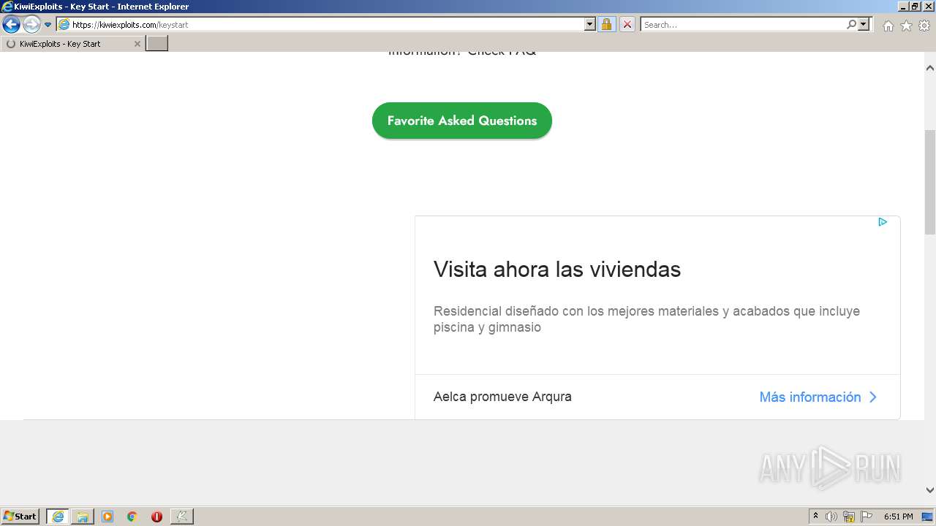Viewport: 936px width, 526px height.
Task: Launch Chrome from the taskbar
Action: [132, 517]
